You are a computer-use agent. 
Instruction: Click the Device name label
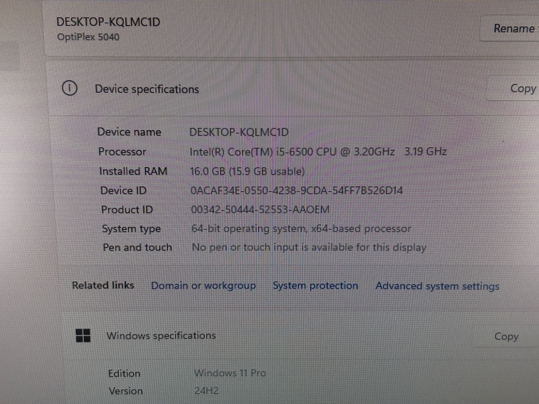tap(129, 132)
